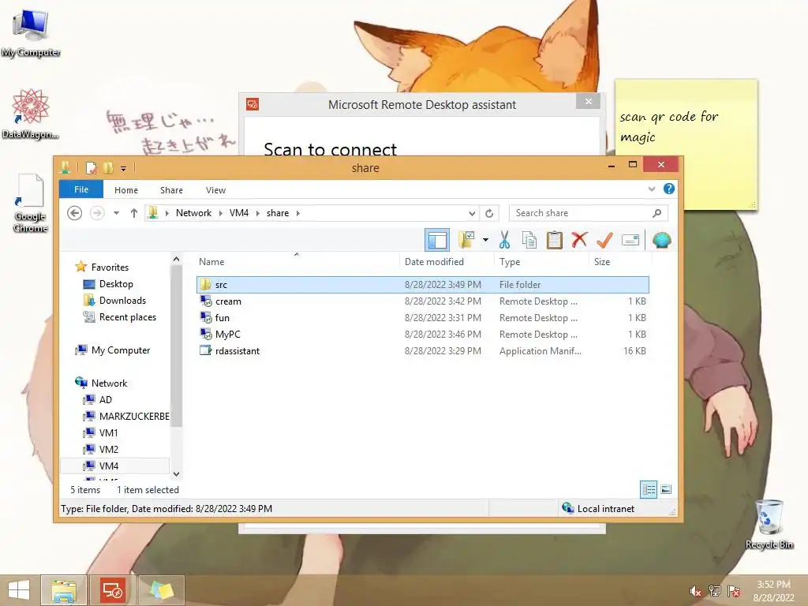Screen dimensions: 808x606
Task: Open the View ribbon tab
Action: click(215, 190)
